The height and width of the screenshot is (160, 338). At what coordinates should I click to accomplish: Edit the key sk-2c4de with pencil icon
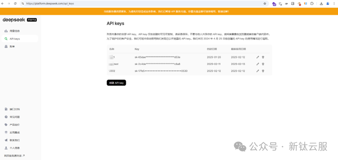pyautogui.click(x=258, y=64)
